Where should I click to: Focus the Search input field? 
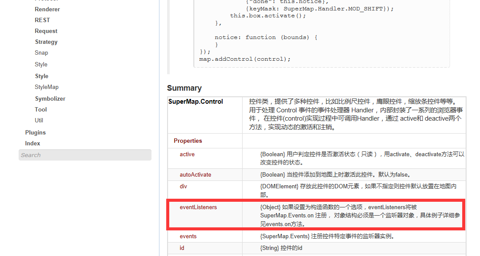pos(85,155)
